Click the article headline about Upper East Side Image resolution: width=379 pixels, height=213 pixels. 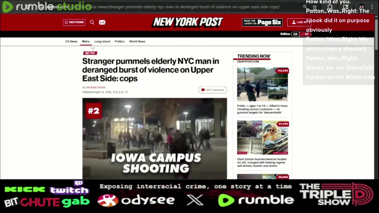(x=151, y=70)
